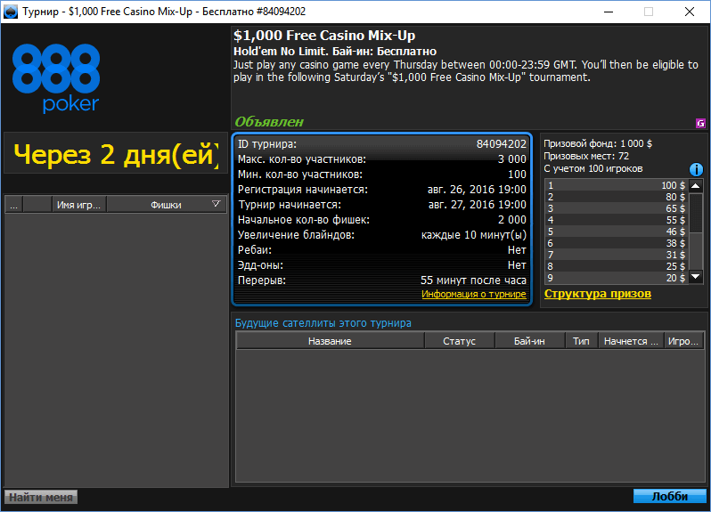Viewport: 711px width, 512px height.
Task: Click the blue info icon near prize list
Action: (696, 169)
